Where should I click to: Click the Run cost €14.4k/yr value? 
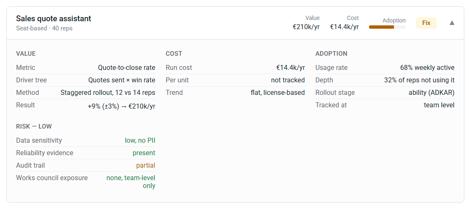tap(290, 67)
